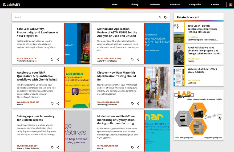234x152 pixels.
Task: Open the Careers menu
Action: tap(215, 5)
